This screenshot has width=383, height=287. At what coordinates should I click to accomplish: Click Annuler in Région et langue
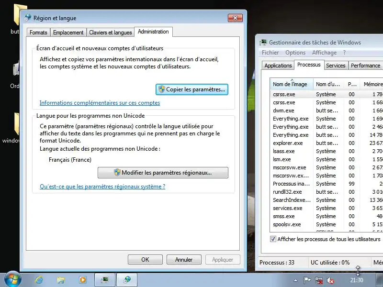(x=184, y=259)
